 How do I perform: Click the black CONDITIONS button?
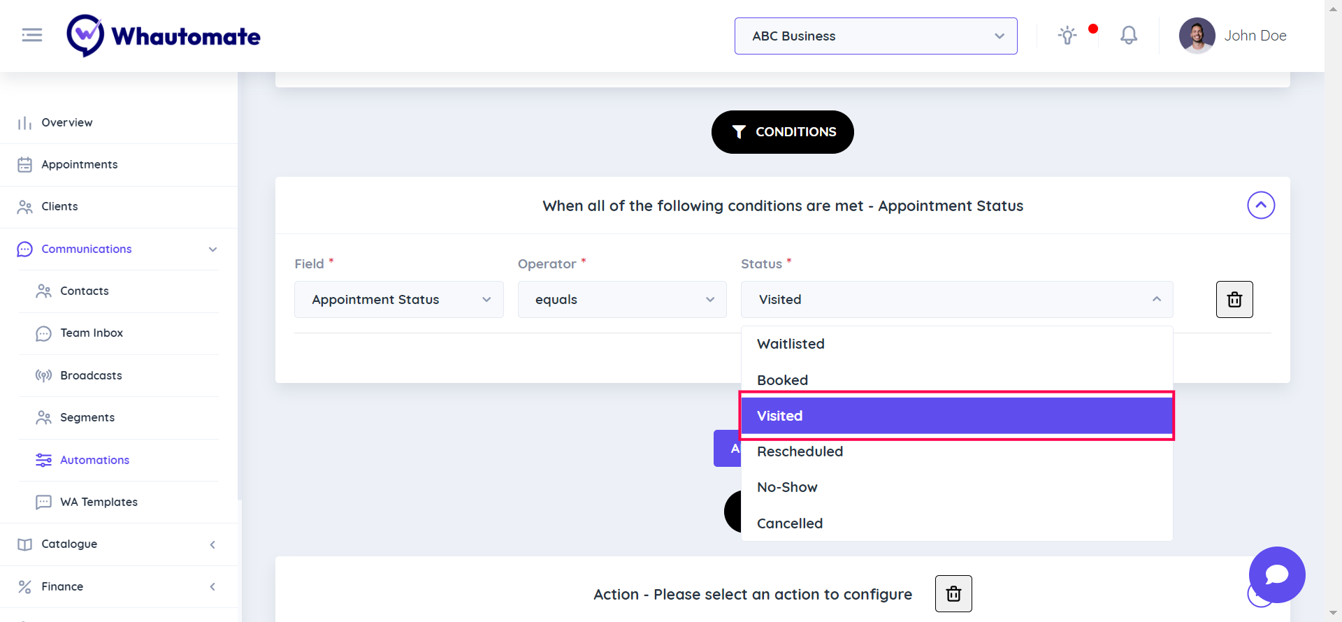pos(782,132)
